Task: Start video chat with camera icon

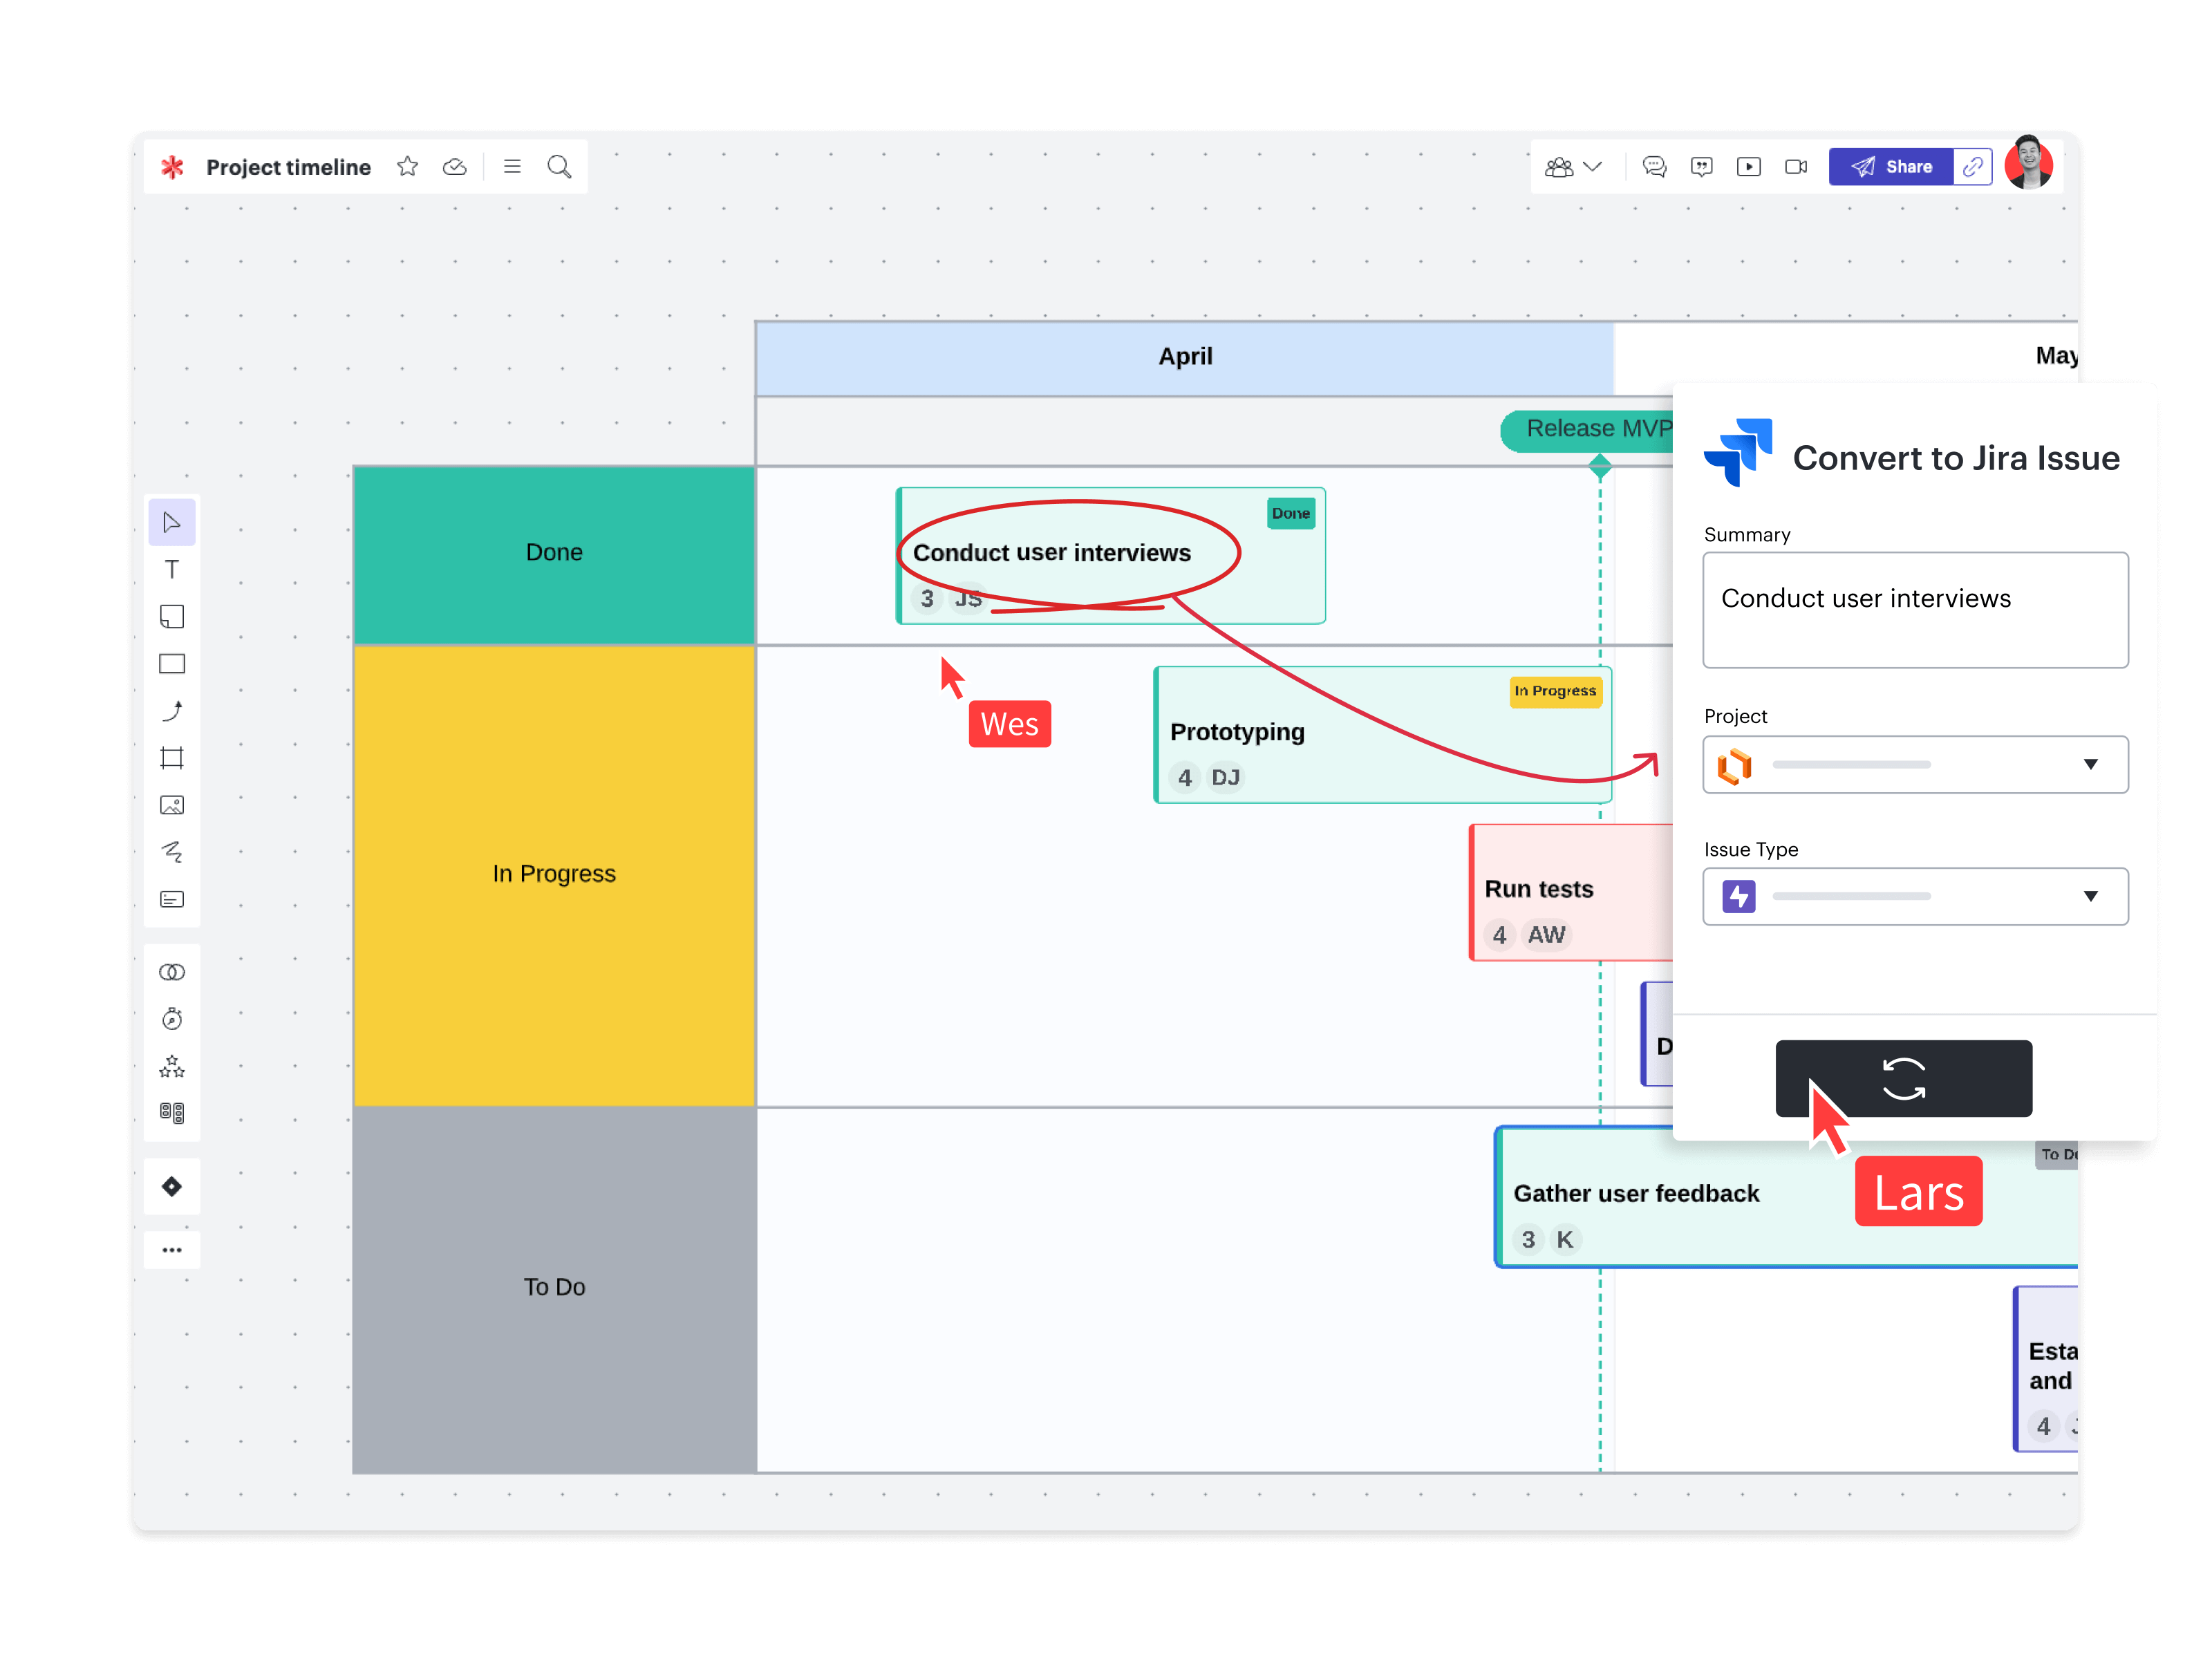Action: coord(1796,167)
